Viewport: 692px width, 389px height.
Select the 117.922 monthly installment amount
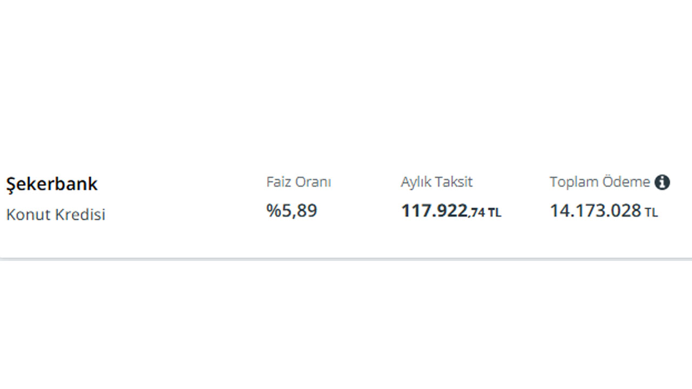pyautogui.click(x=434, y=211)
